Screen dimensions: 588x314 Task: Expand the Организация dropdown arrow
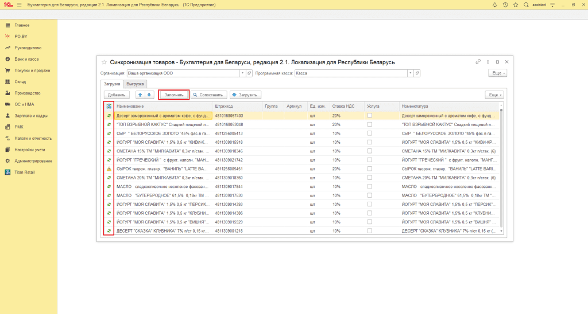242,73
